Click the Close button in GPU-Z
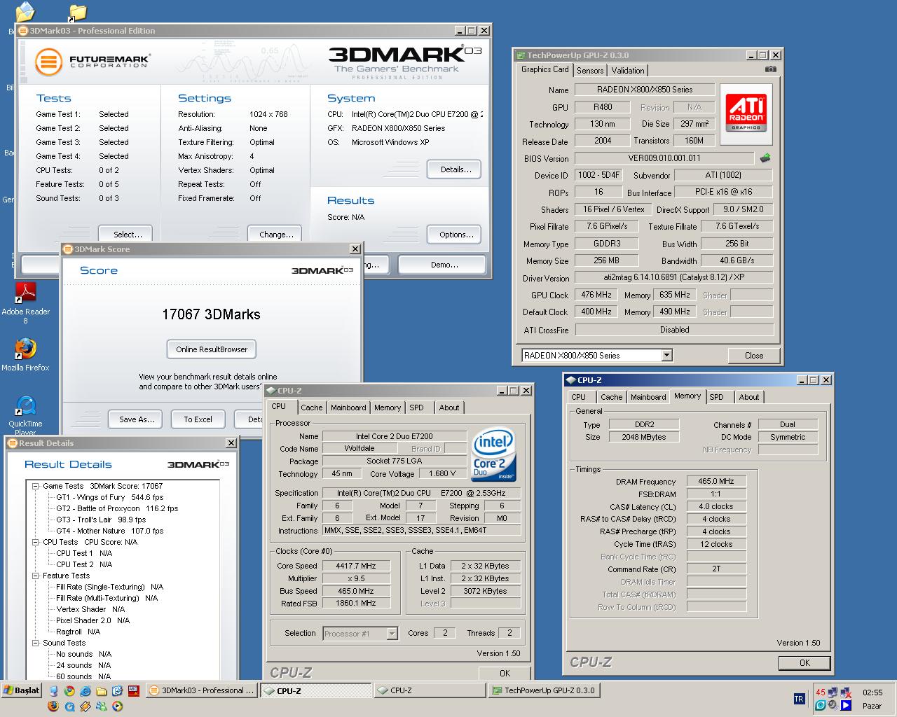Screen dimensions: 897x717 [x=754, y=356]
